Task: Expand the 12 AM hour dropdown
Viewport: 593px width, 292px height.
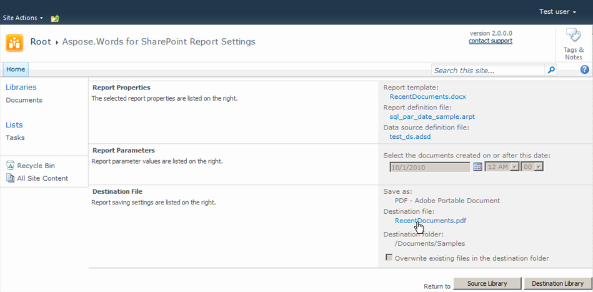Action: (502, 167)
